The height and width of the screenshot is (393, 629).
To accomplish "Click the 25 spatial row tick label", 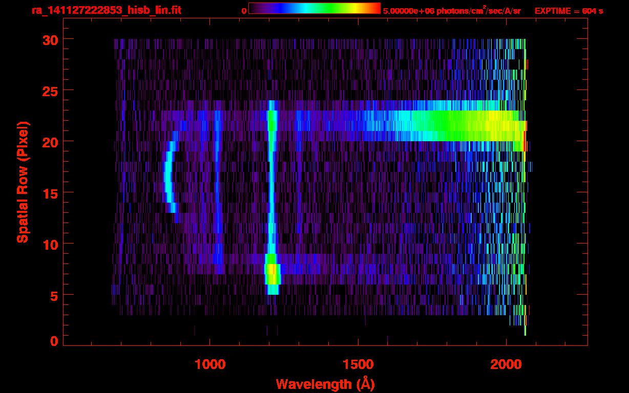I will coord(50,91).
